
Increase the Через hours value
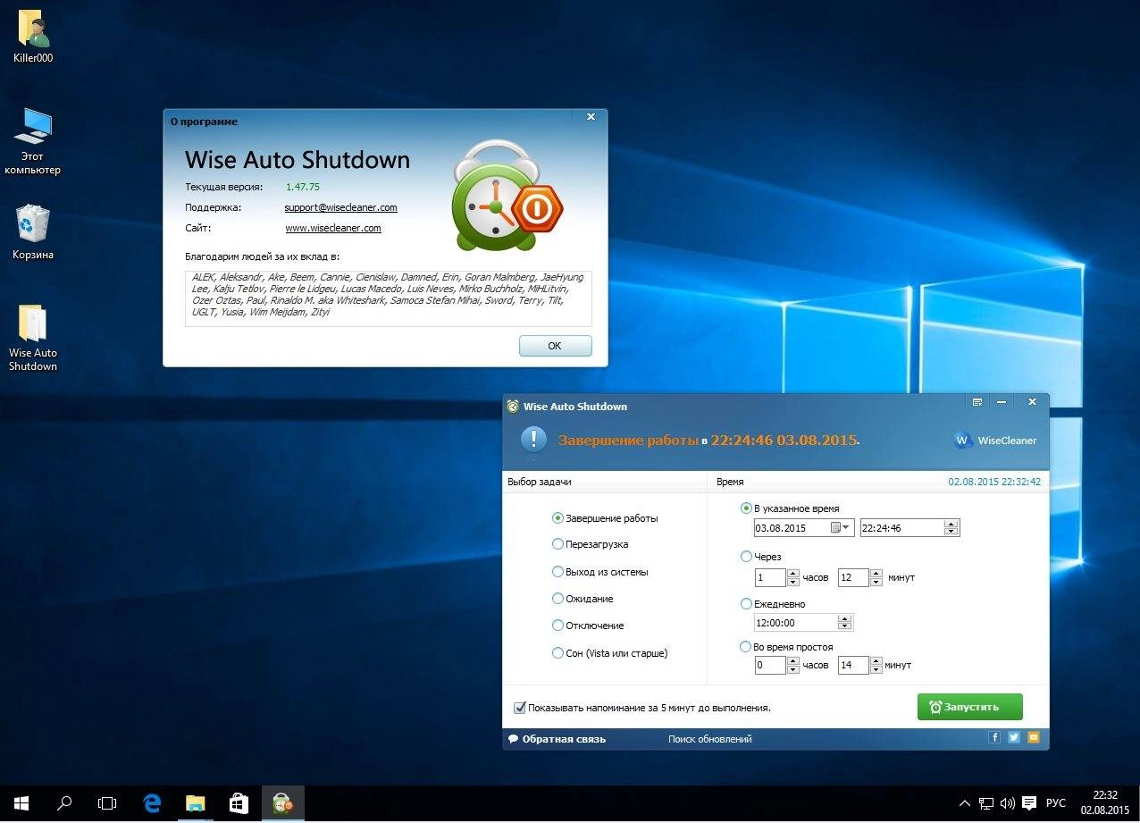pyautogui.click(x=792, y=574)
